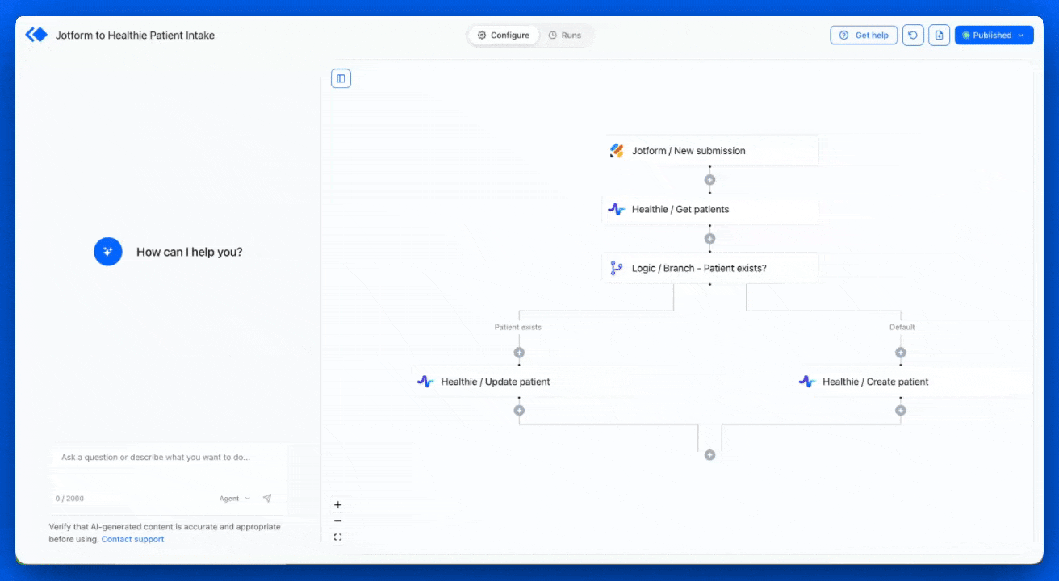Image resolution: width=1059 pixels, height=581 pixels.
Task: Add step below Healthie Update patient
Action: coord(519,411)
